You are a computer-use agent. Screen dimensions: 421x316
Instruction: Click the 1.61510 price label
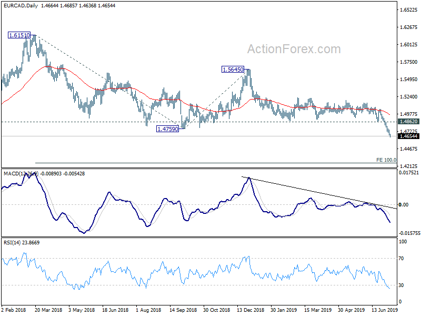coord(19,35)
